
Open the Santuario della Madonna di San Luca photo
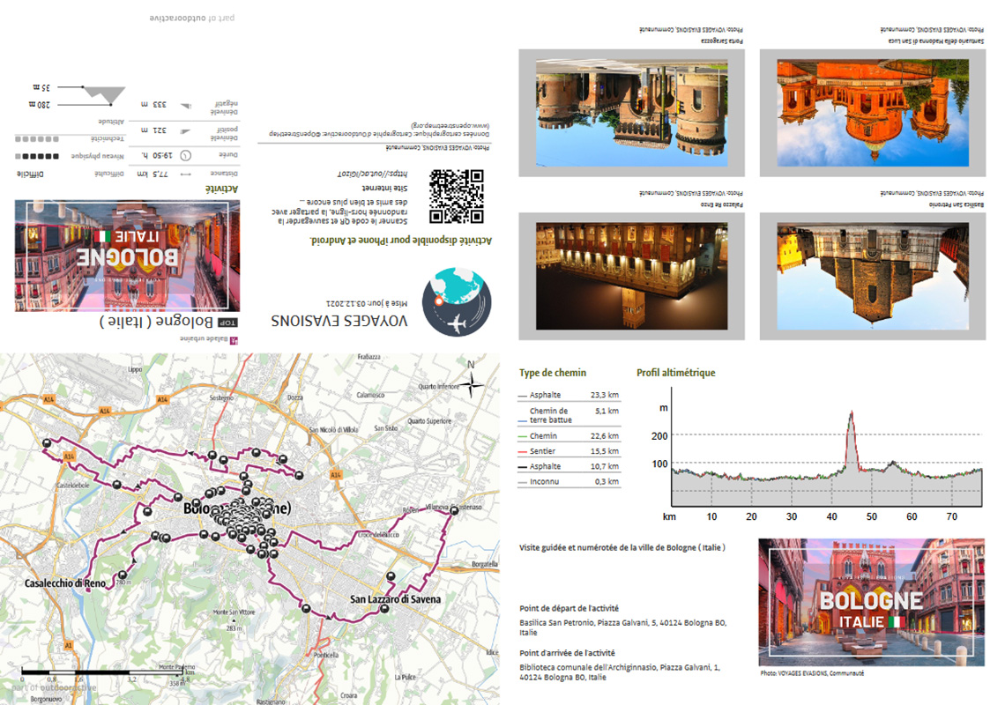click(x=873, y=113)
